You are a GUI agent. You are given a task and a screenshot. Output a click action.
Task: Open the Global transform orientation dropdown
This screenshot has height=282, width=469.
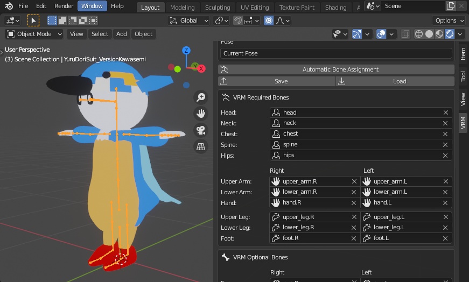click(188, 20)
